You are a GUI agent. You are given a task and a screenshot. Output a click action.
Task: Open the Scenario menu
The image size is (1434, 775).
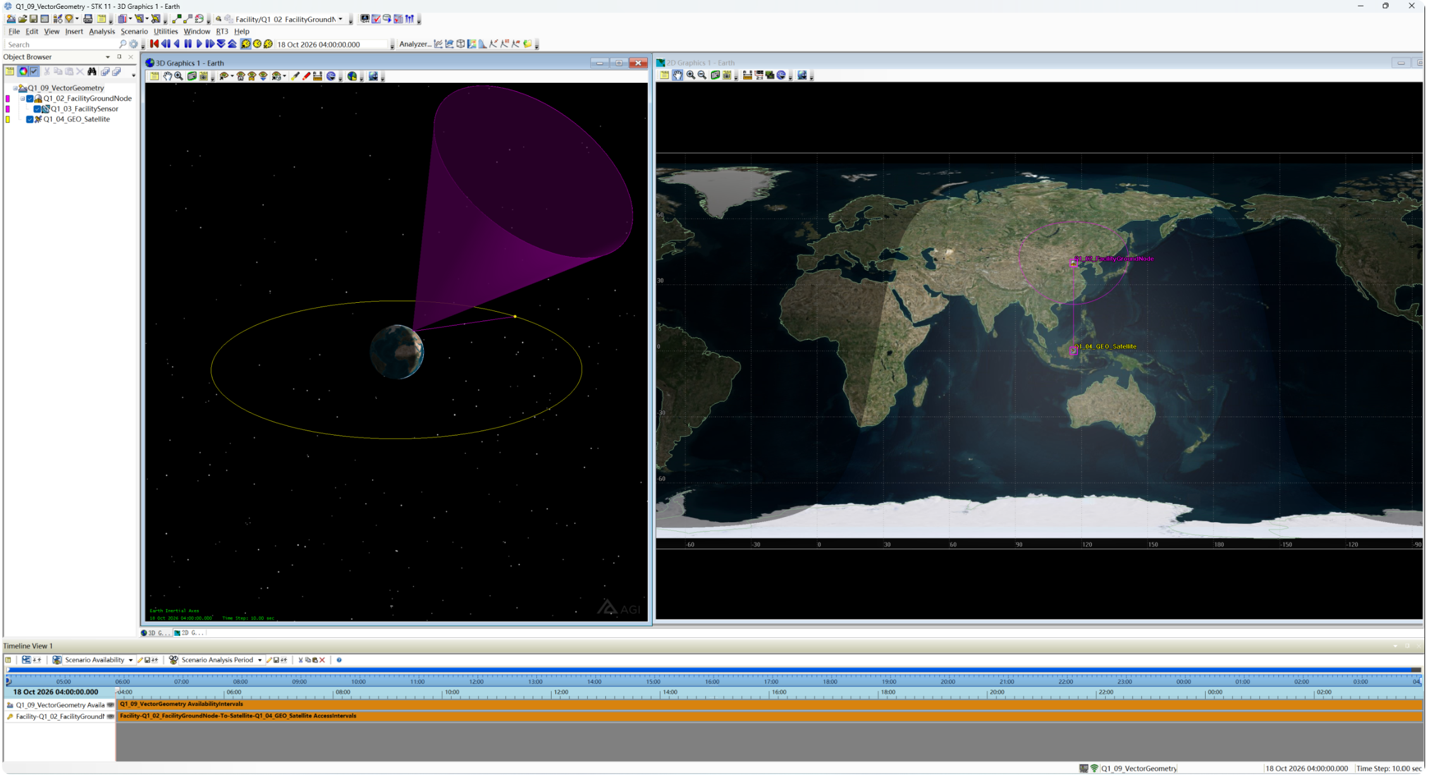134,32
